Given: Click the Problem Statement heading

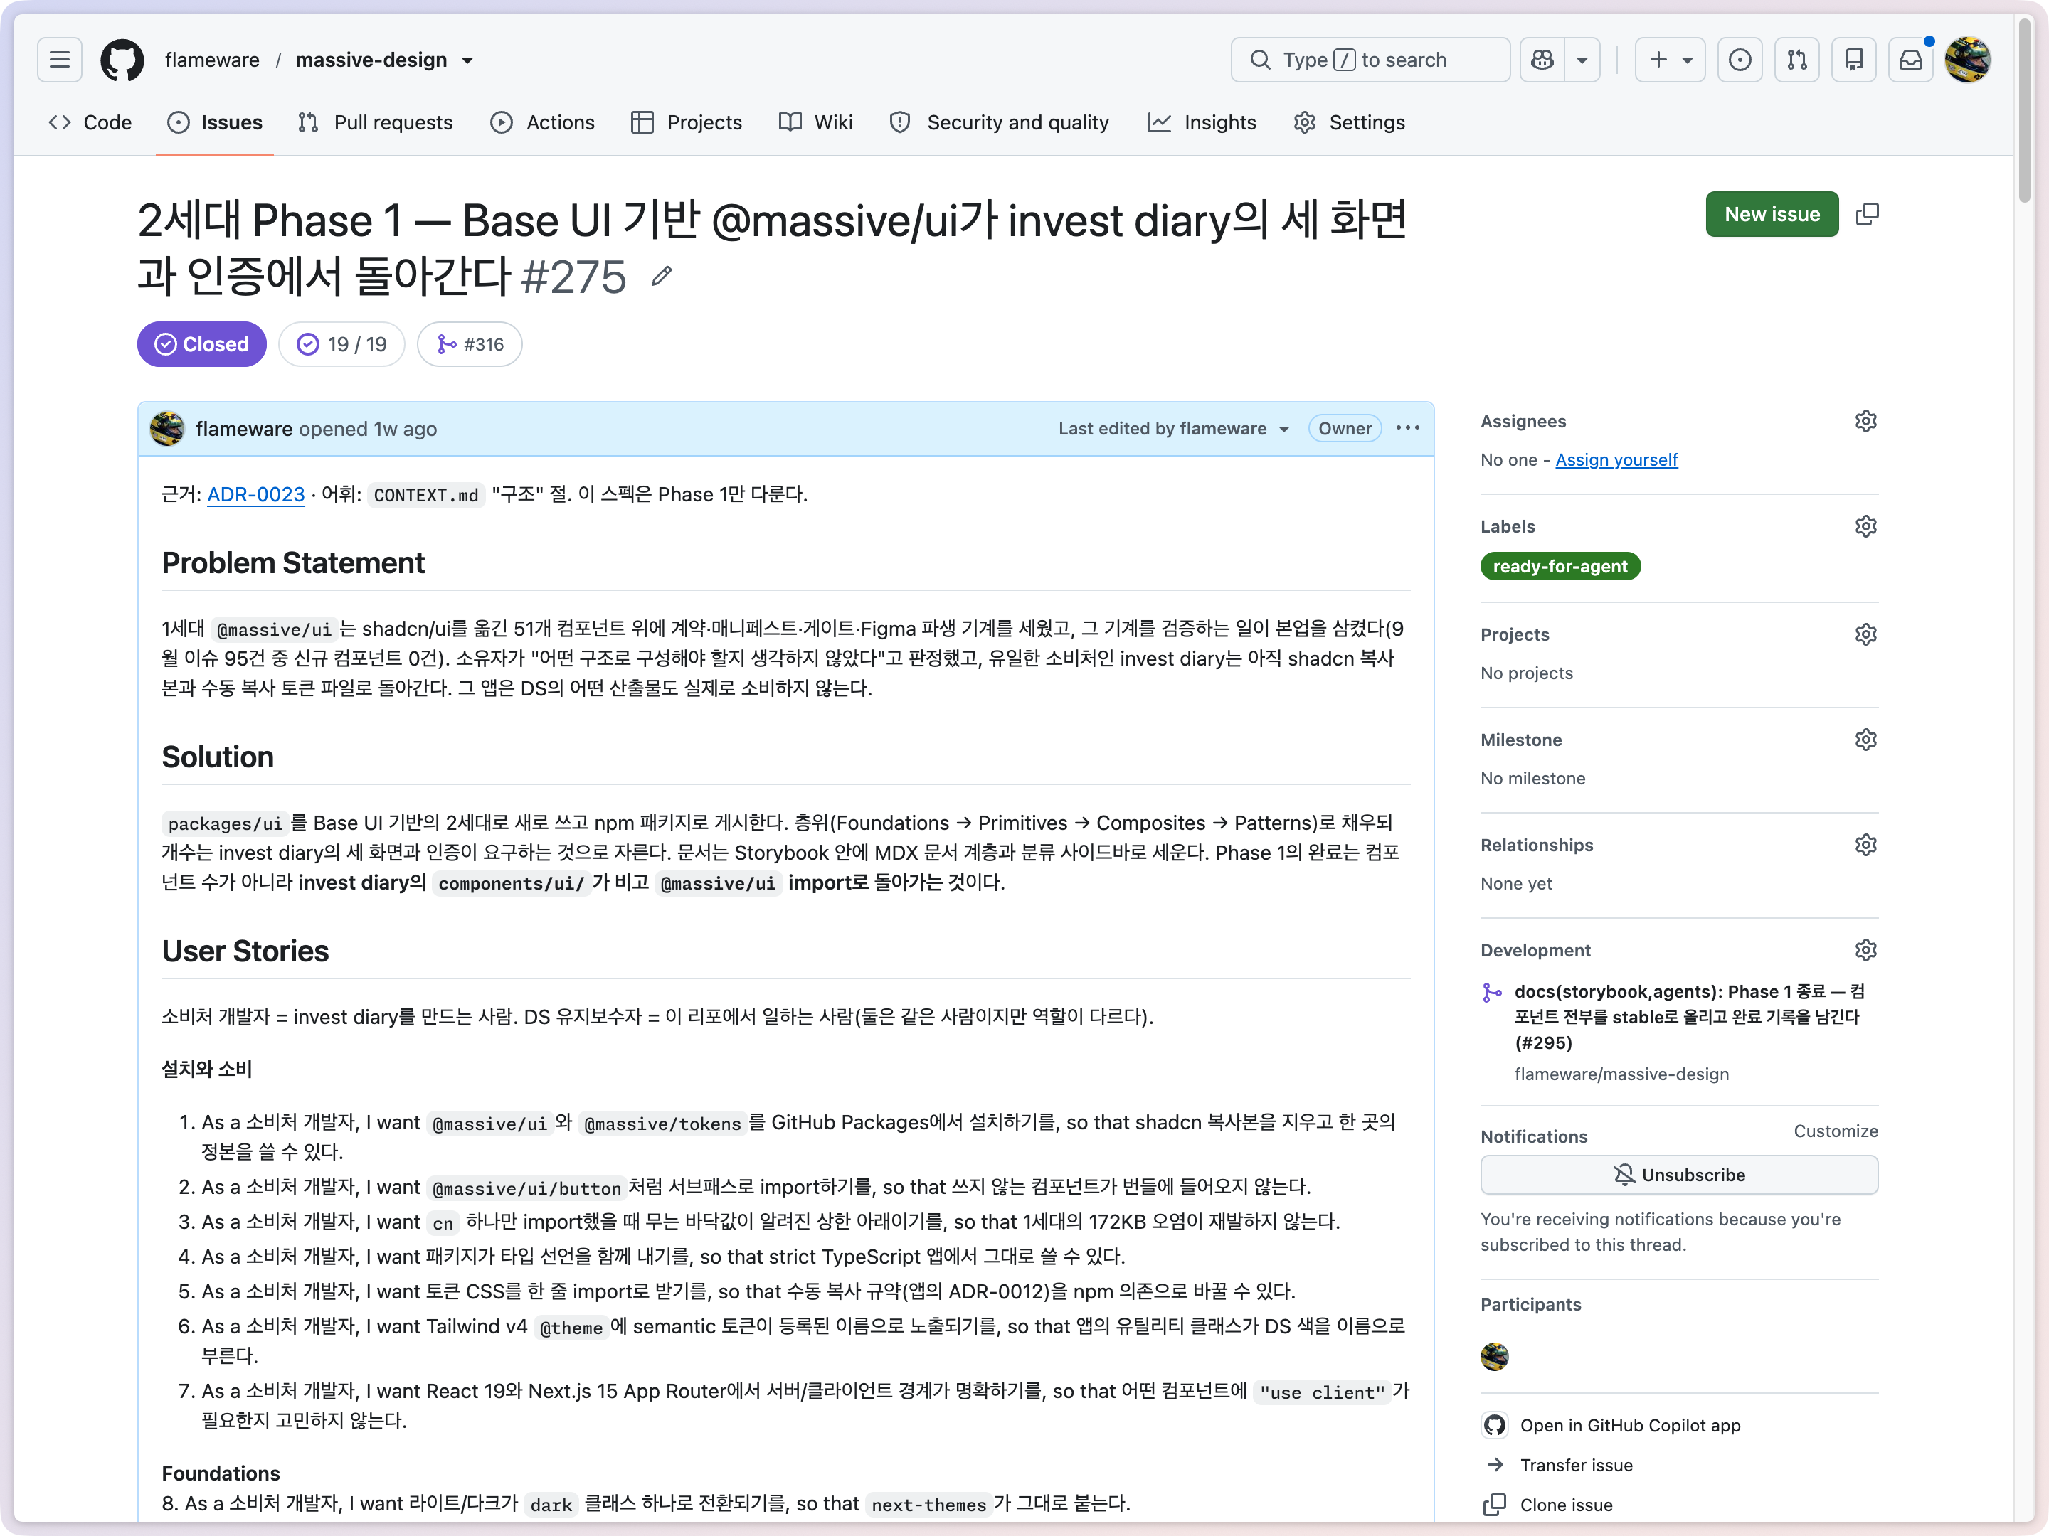Looking at the screenshot, I should pyautogui.click(x=292, y=563).
